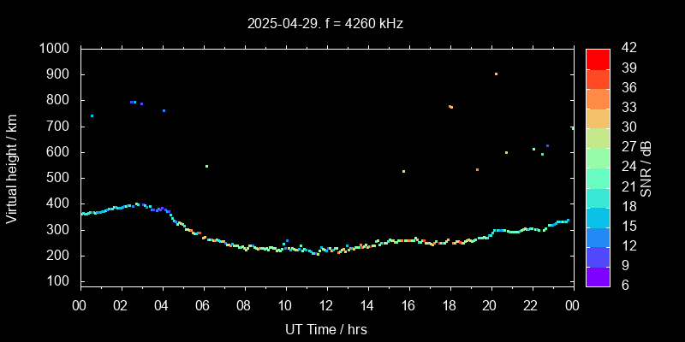Select the isolated green point near 550 km at 06 hrs
This screenshot has height=342, width=685.
pos(206,166)
